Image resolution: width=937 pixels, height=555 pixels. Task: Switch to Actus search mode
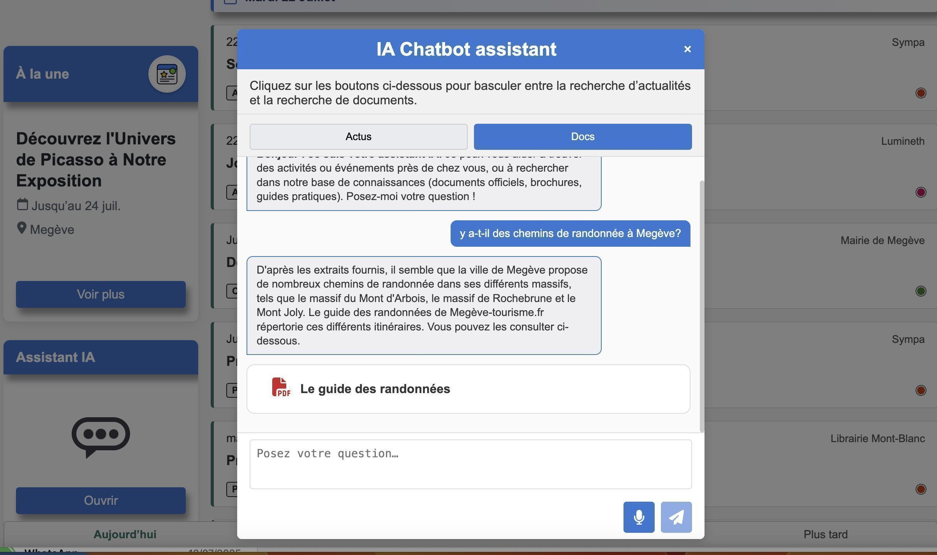click(x=358, y=137)
